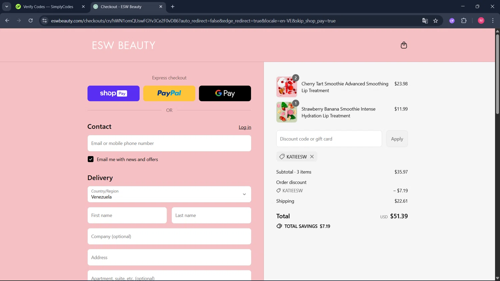The image size is (500, 281).
Task: Open a new browser tab
Action: point(173,7)
